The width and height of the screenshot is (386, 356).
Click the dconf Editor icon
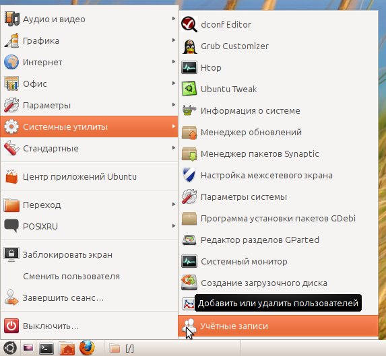[x=189, y=24]
